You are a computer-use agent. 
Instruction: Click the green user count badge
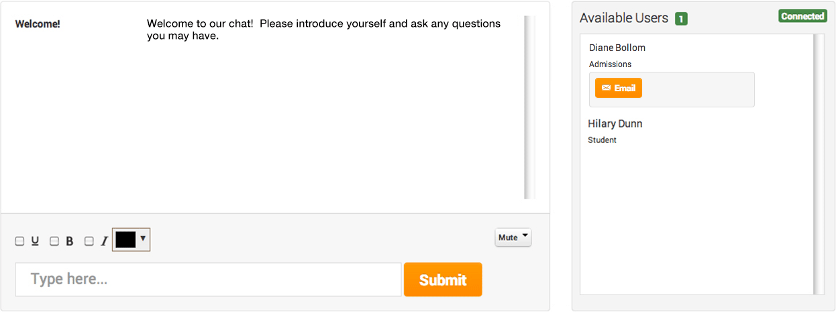[x=681, y=19]
